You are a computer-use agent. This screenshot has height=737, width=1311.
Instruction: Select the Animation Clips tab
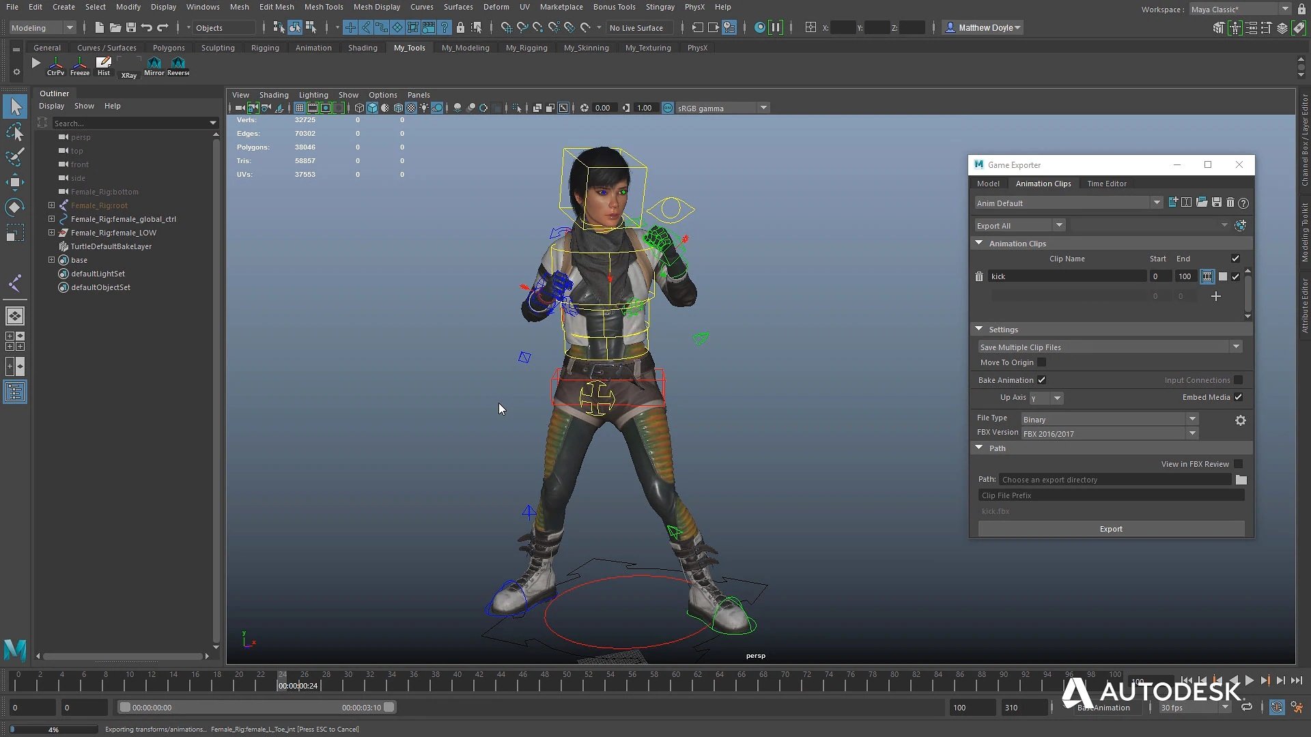[1043, 183]
